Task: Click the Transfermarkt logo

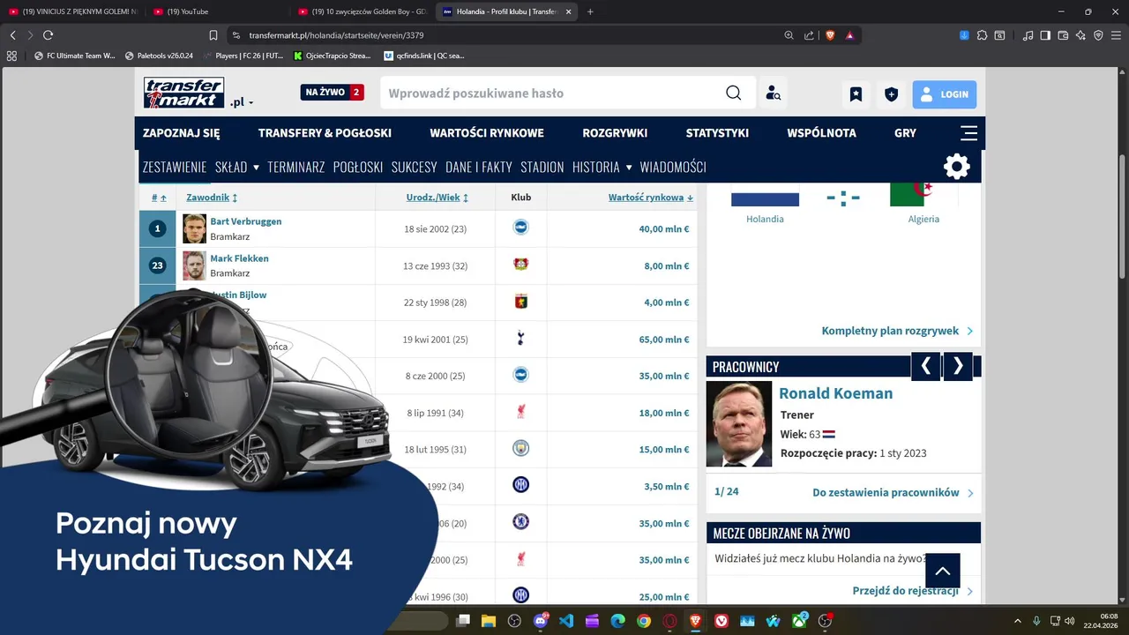Action: 184,93
